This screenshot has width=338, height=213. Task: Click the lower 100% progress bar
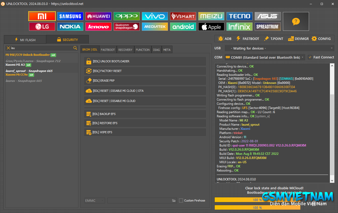tap(257, 208)
